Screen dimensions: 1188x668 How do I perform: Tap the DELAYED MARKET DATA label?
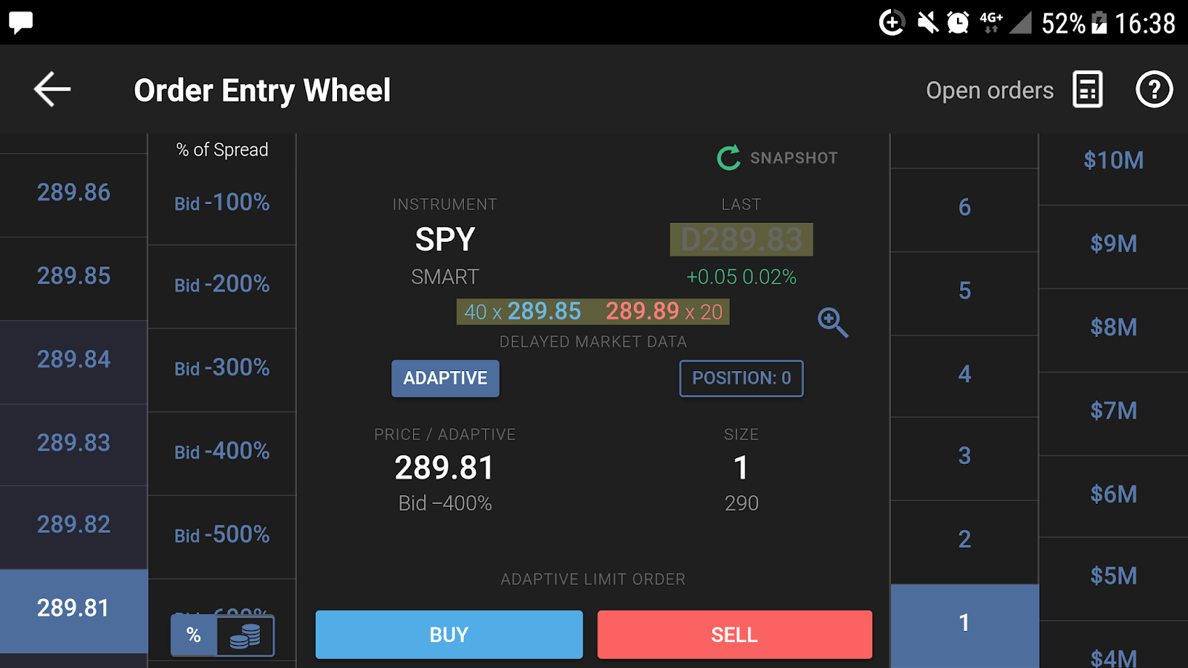click(x=593, y=342)
